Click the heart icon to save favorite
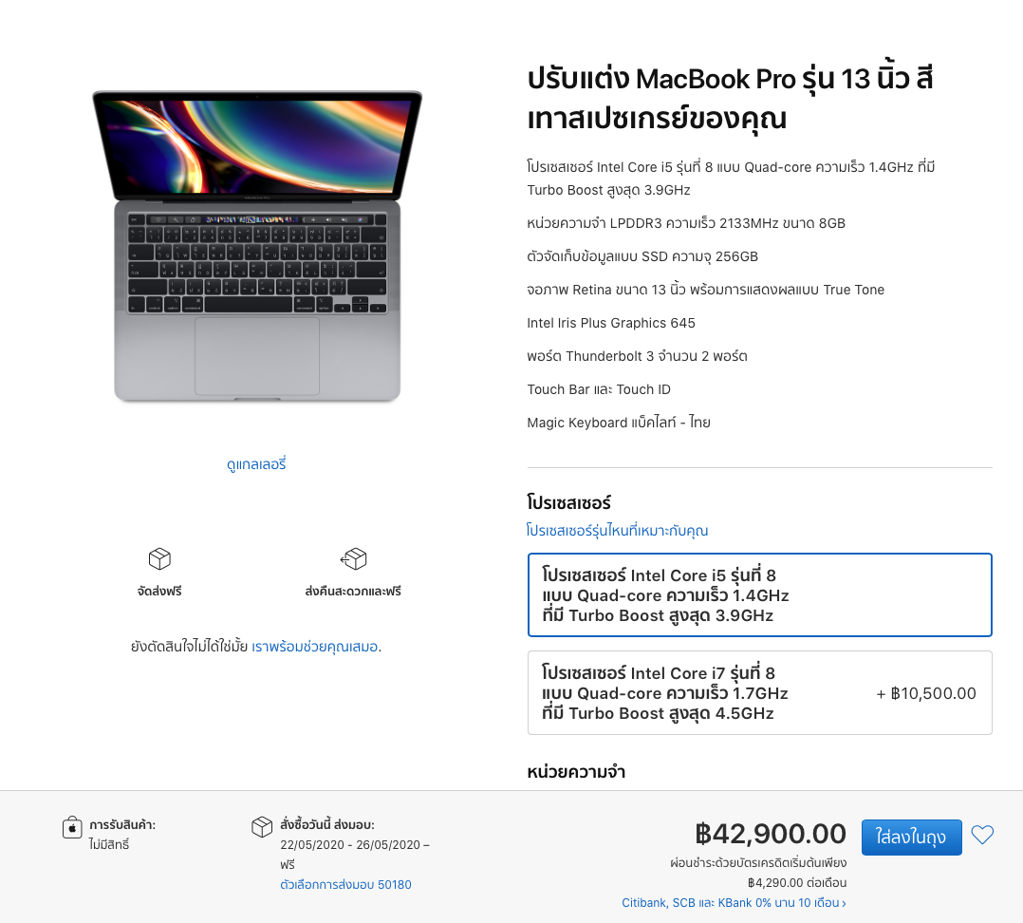The height and width of the screenshot is (923, 1023). pyautogui.click(x=982, y=836)
